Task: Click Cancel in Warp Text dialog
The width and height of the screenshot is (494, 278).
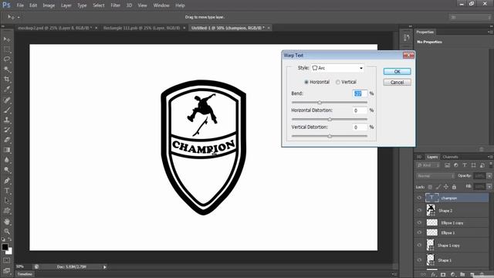Action: (x=397, y=83)
